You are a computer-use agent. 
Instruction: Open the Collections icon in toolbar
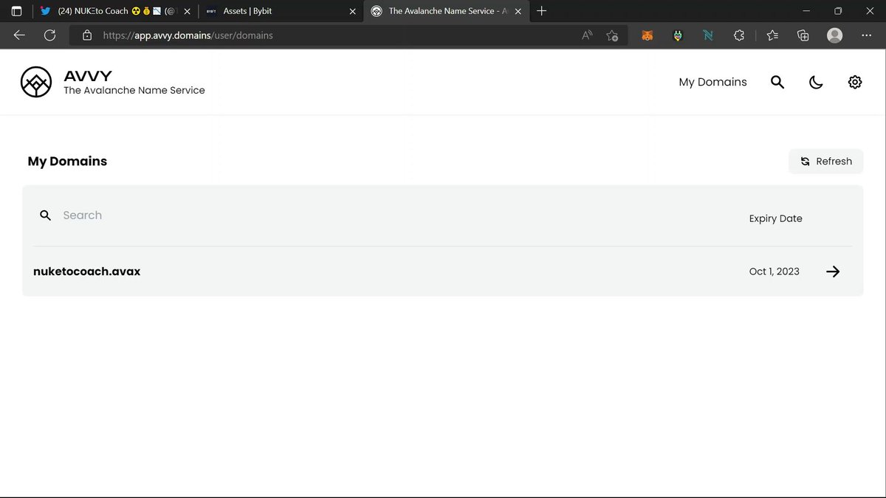803,35
